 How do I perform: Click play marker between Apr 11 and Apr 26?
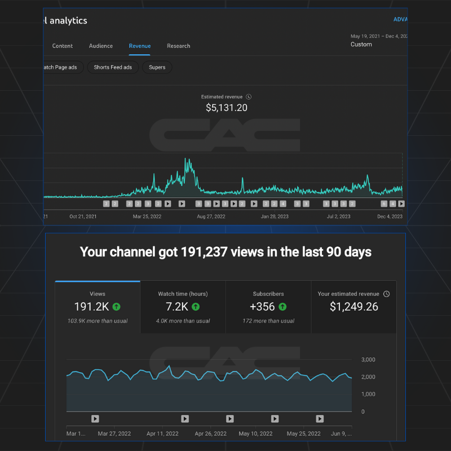[185, 418]
